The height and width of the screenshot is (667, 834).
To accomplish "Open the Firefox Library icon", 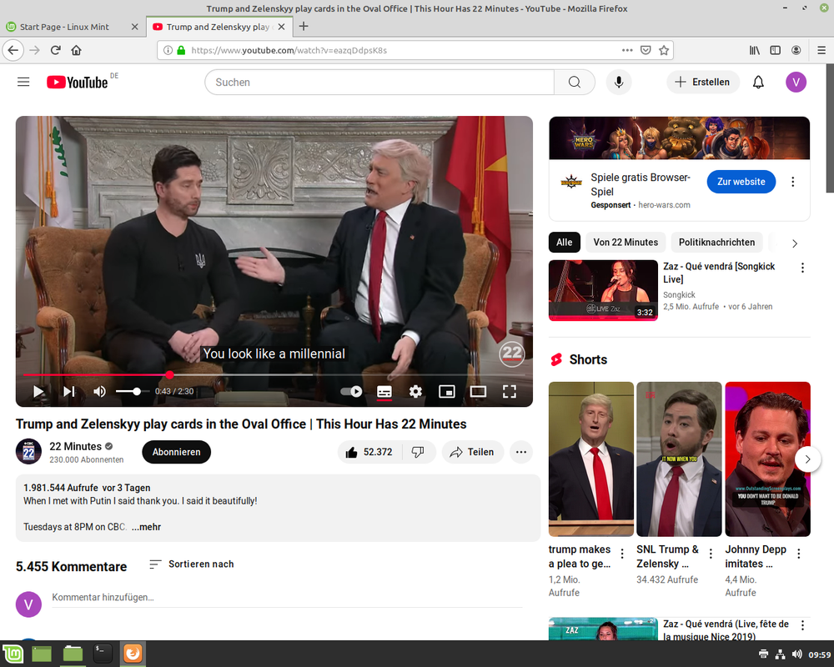I will (755, 51).
